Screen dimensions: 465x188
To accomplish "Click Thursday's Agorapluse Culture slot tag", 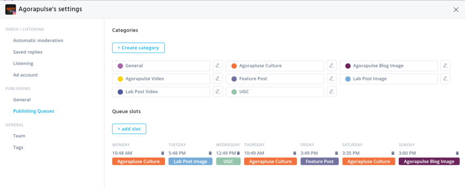I will coord(271,161).
